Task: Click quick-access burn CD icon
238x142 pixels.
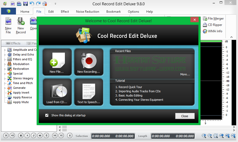Action: tap(45, 3)
